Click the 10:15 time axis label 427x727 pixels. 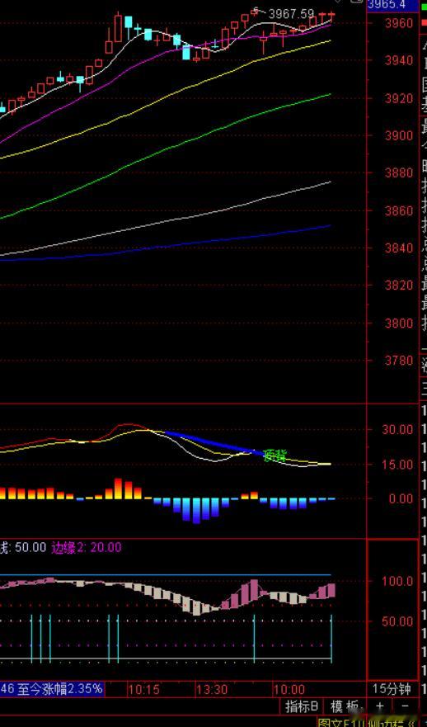pyautogui.click(x=144, y=689)
